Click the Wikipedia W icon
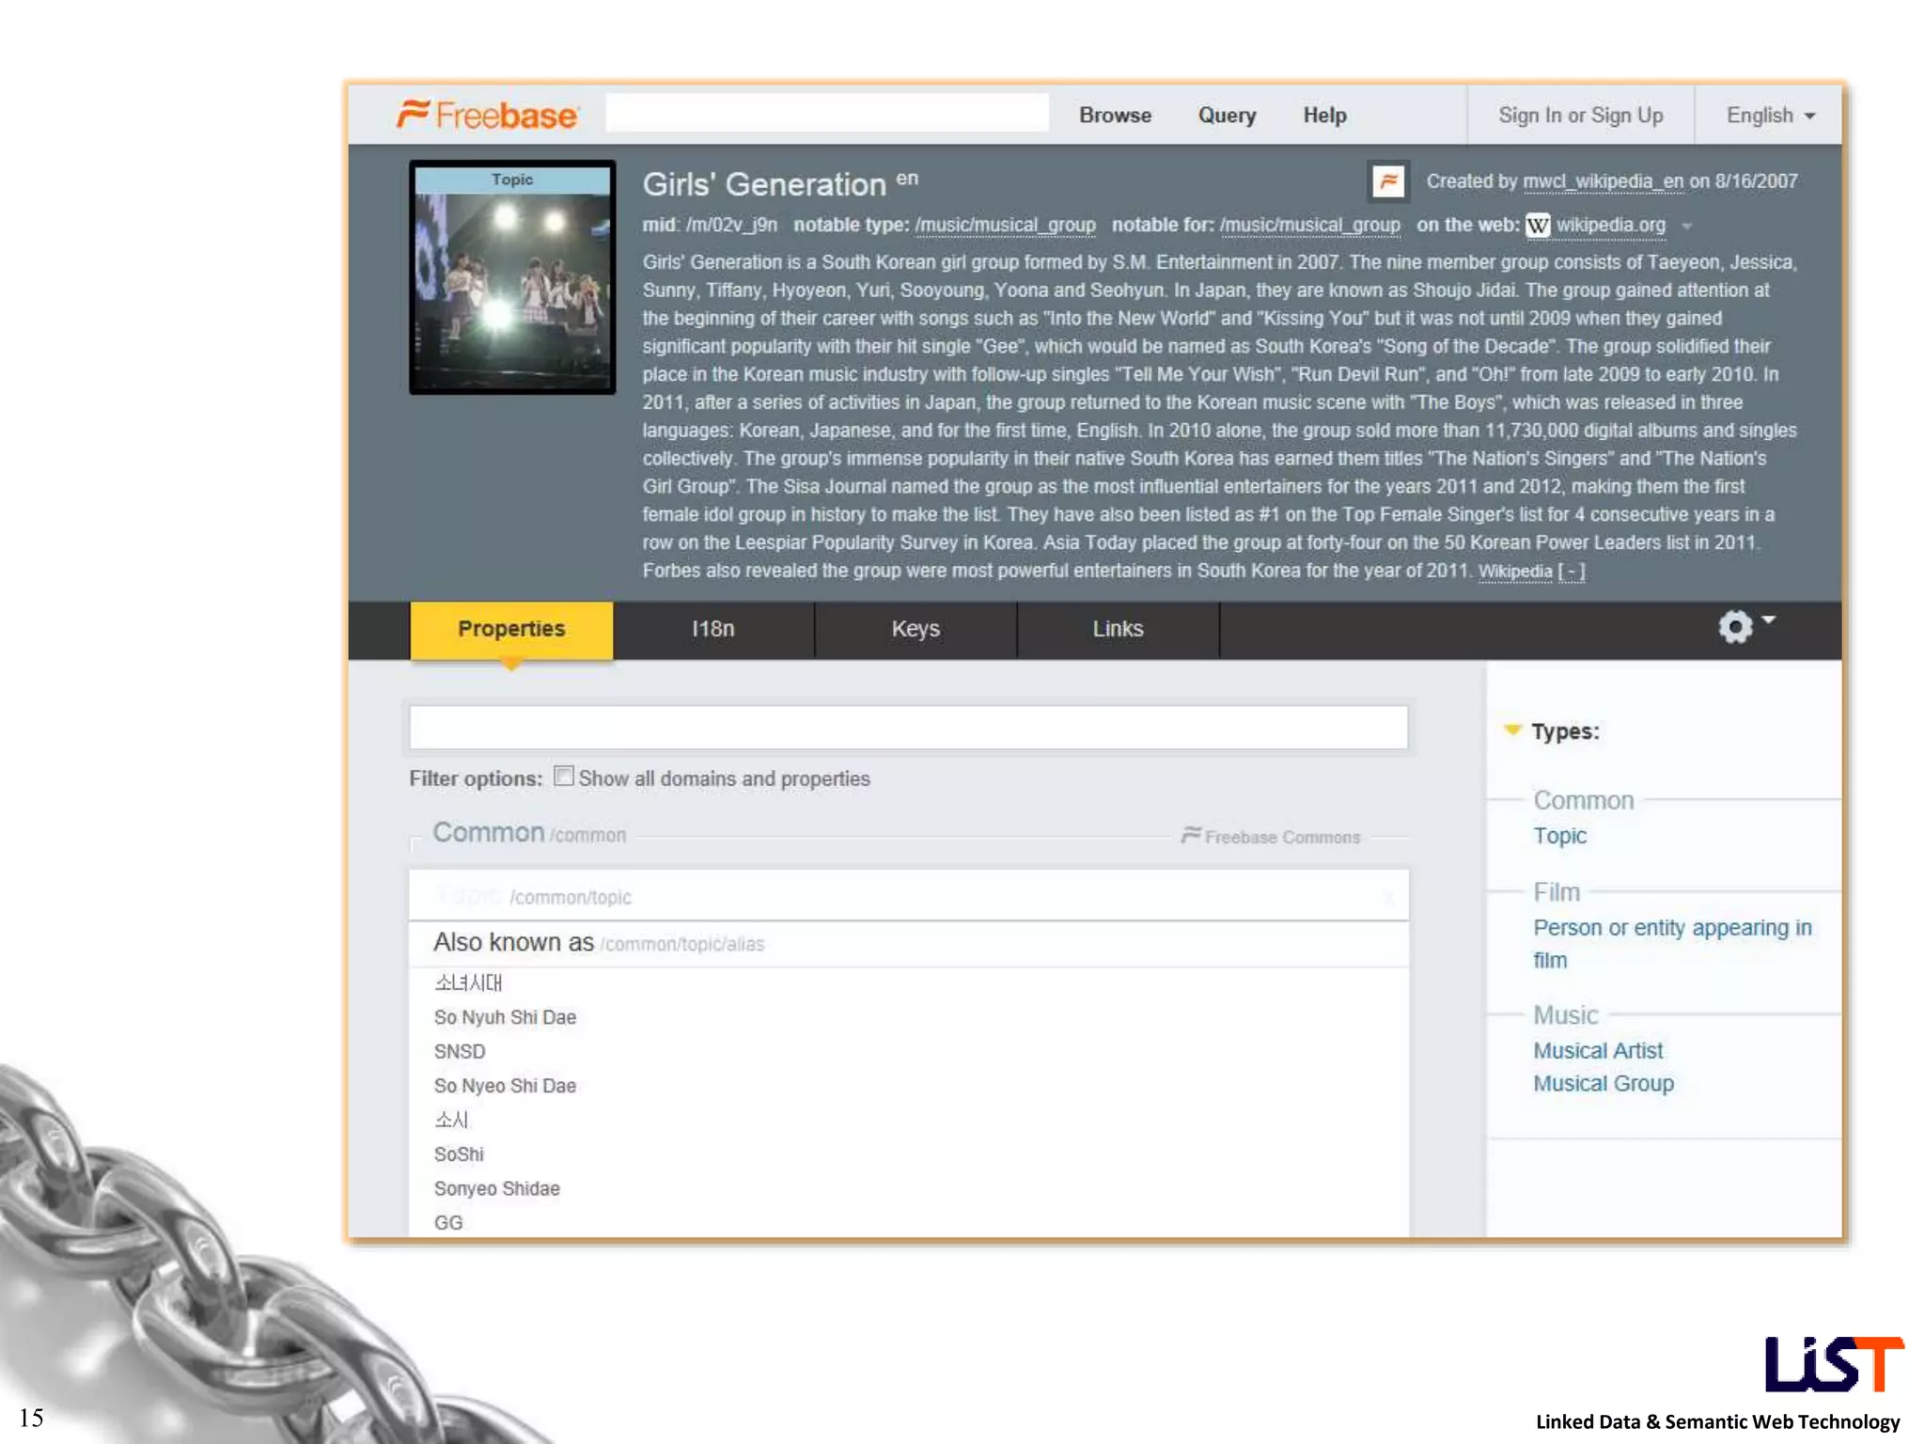Screen dimensions: 1925x1444 coord(1537,226)
